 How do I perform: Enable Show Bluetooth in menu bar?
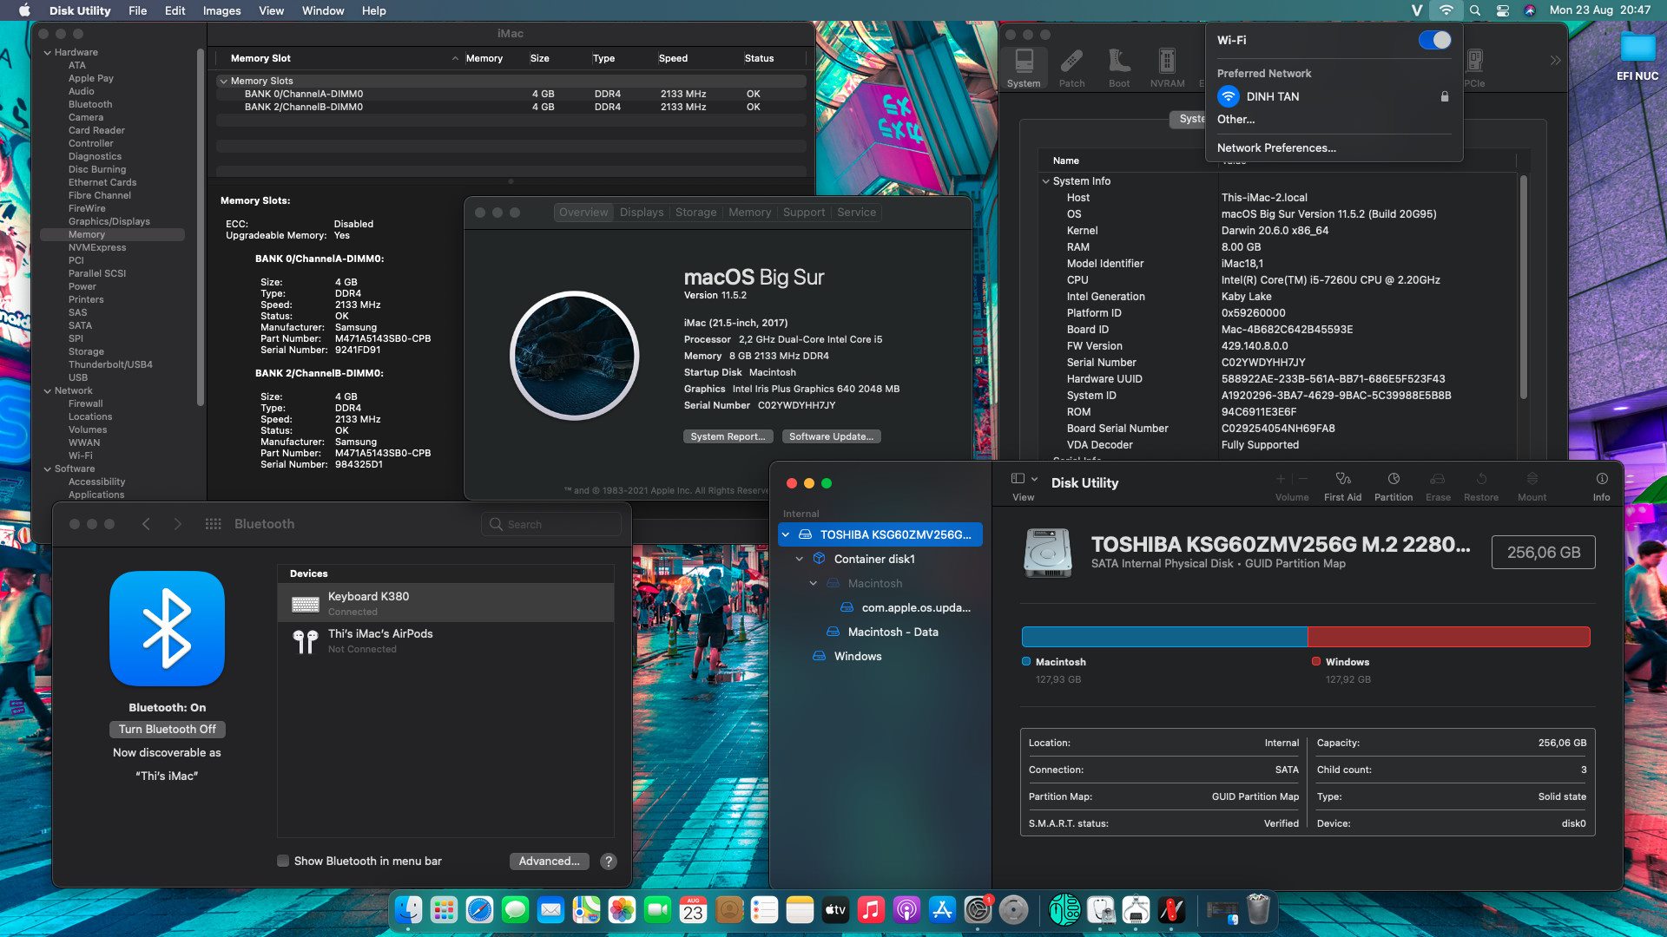[283, 862]
